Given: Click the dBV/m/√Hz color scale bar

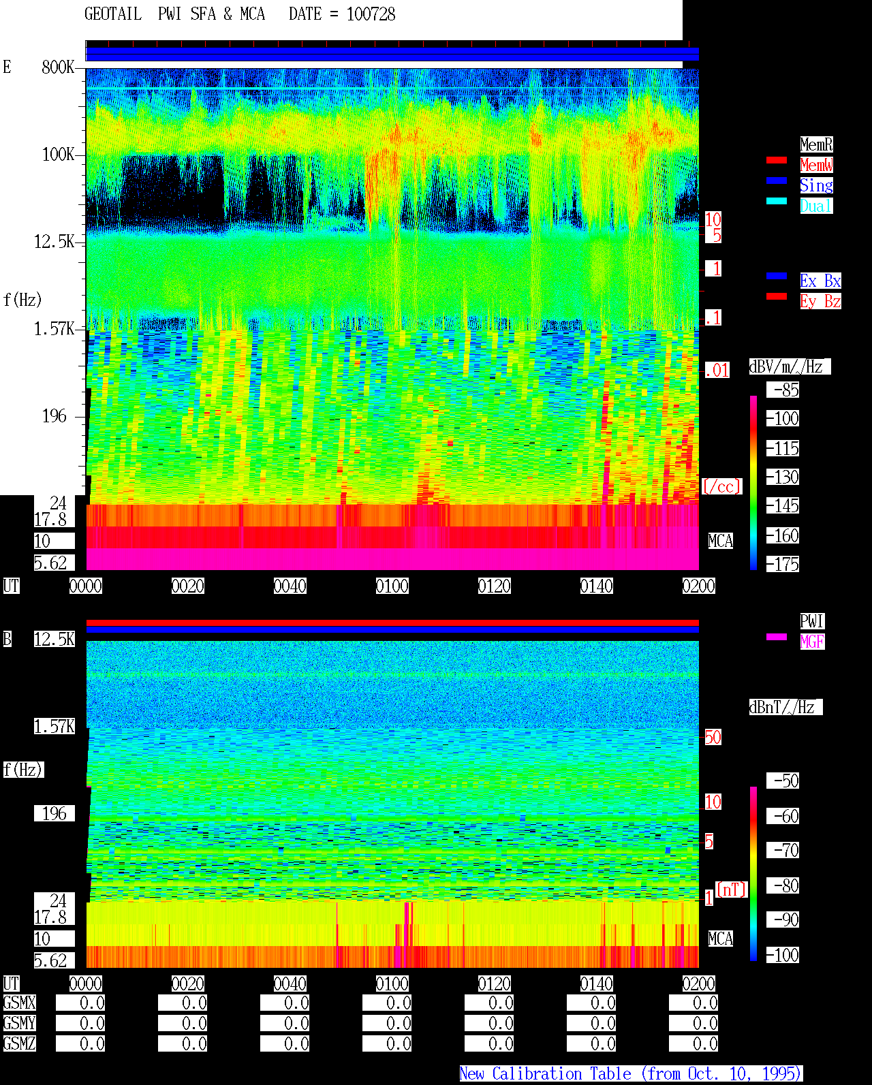Looking at the screenshot, I should pos(753,482).
